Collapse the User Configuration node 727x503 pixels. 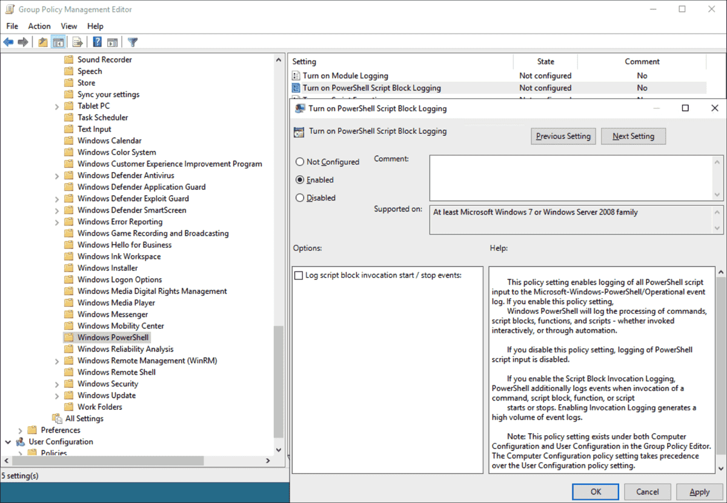tap(8, 441)
